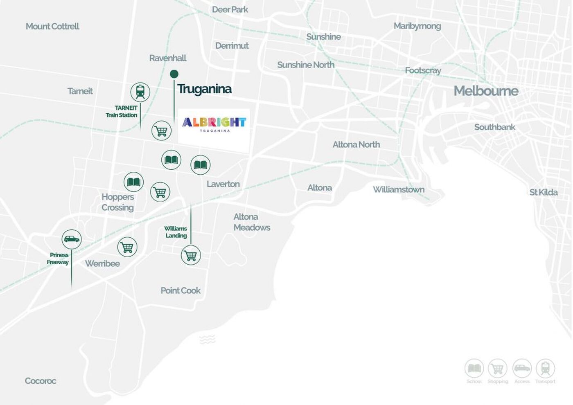573x405 pixels.
Task: Click the Williams Landing label
Action: [x=176, y=232]
